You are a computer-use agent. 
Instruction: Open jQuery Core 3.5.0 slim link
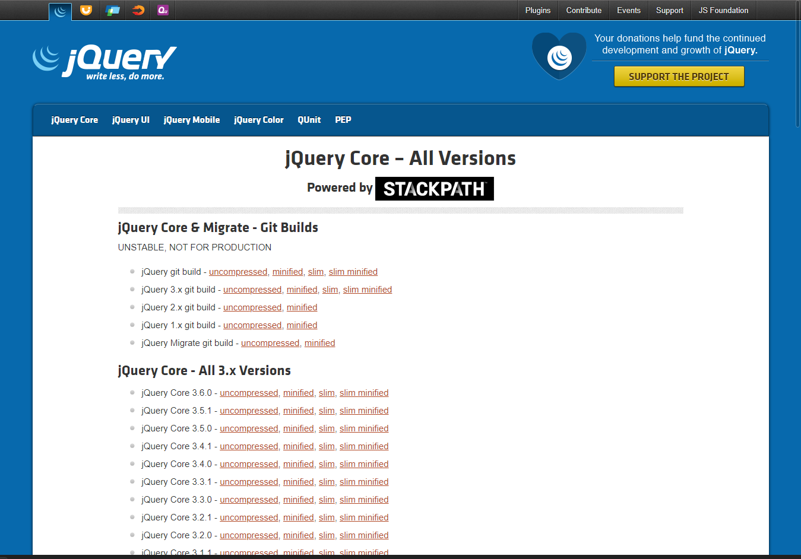327,428
